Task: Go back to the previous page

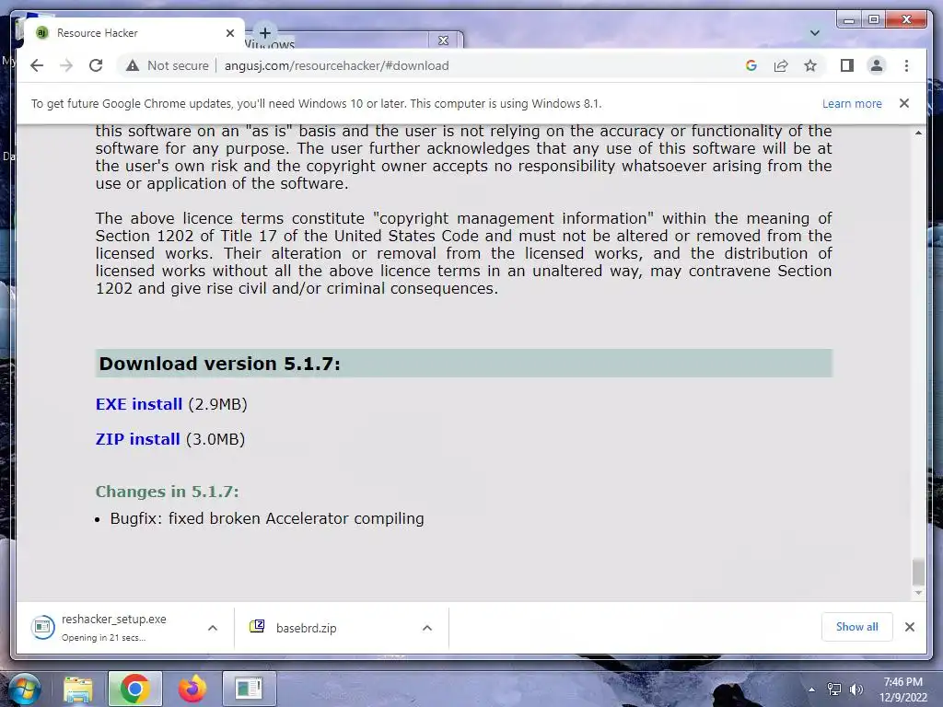Action: point(37,65)
